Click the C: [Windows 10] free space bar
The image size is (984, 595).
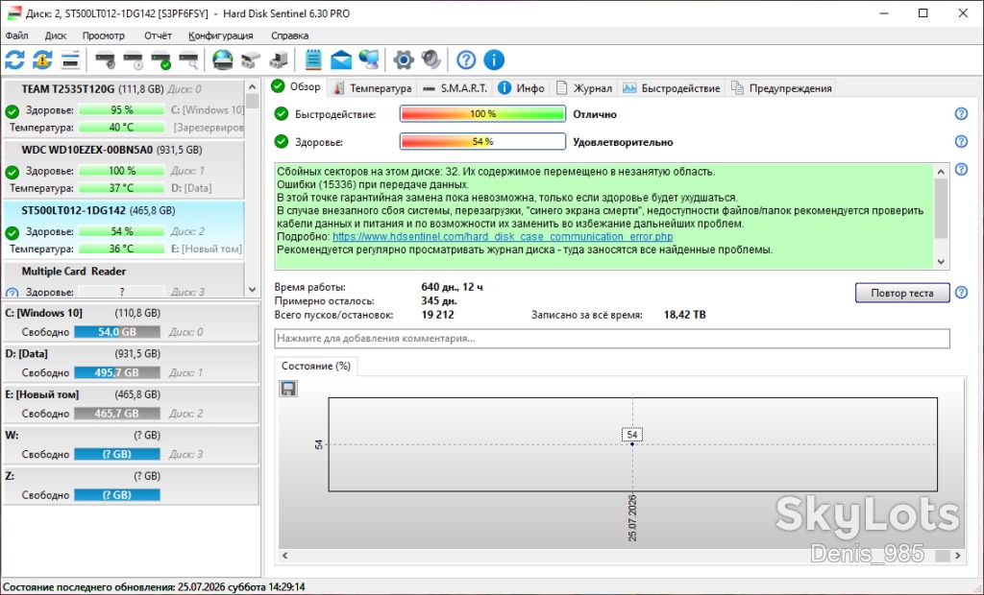[x=117, y=332]
